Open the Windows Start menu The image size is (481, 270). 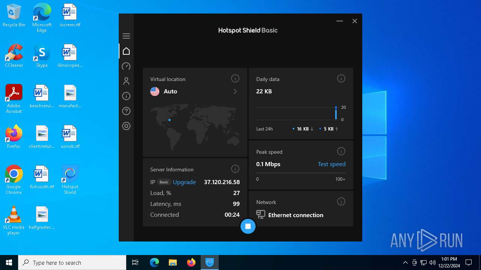(9, 262)
